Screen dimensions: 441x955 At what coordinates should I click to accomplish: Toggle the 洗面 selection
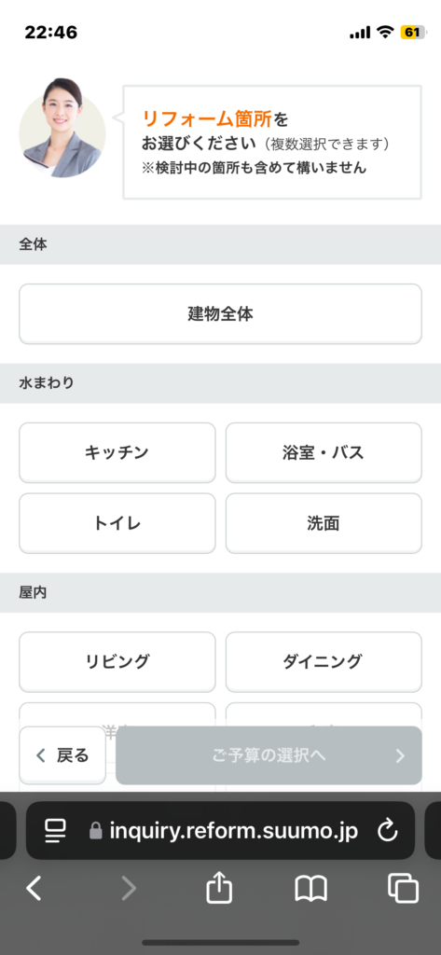point(324,523)
